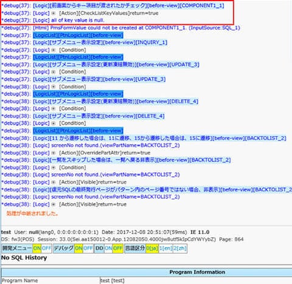292x284 pixels.
Task: Turn the 開発メニュー switch OFF
Action: click(x=46, y=248)
